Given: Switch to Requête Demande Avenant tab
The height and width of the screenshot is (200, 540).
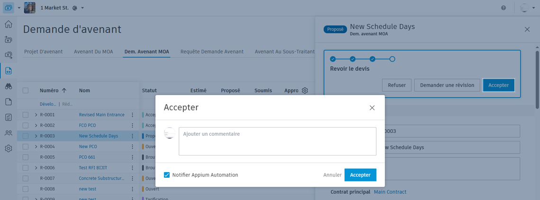Looking at the screenshot, I should pos(212,52).
